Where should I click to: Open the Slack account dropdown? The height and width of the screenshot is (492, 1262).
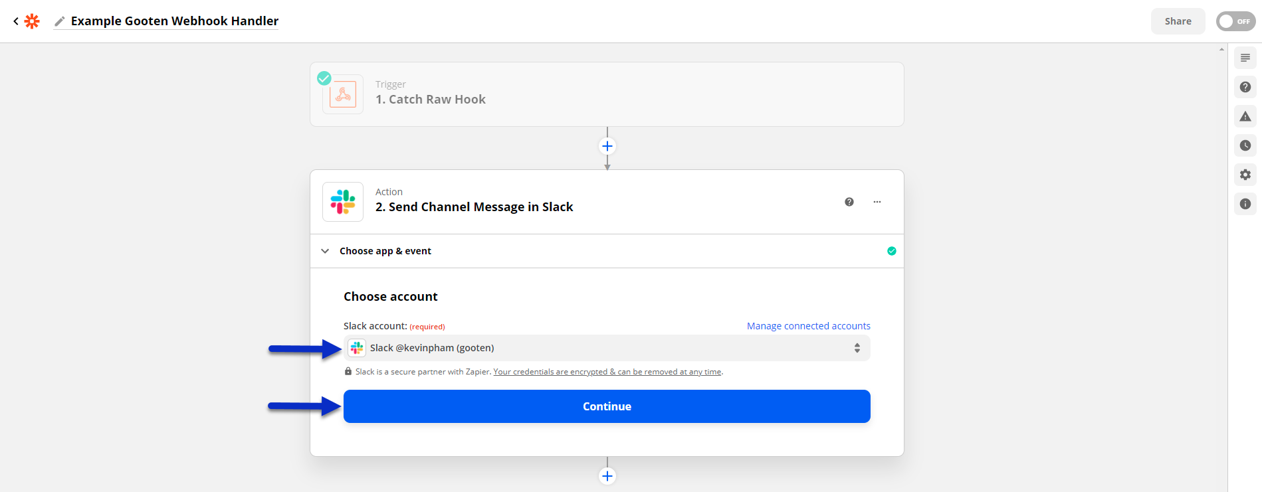pyautogui.click(x=607, y=348)
